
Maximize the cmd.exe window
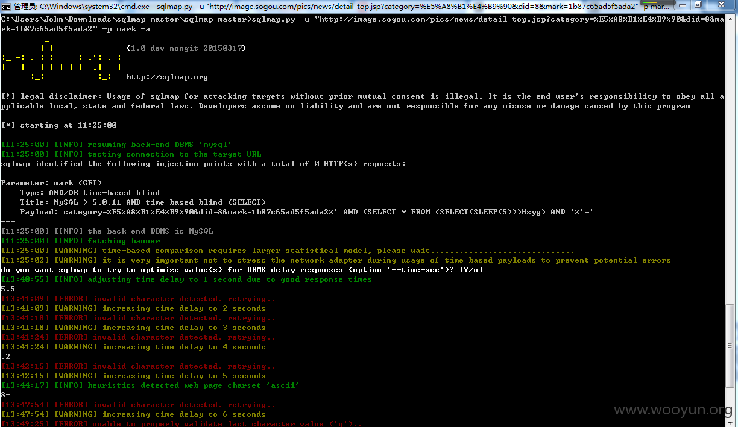tap(698, 5)
